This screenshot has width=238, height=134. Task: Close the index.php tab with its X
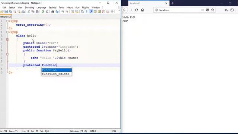(10, 16)
